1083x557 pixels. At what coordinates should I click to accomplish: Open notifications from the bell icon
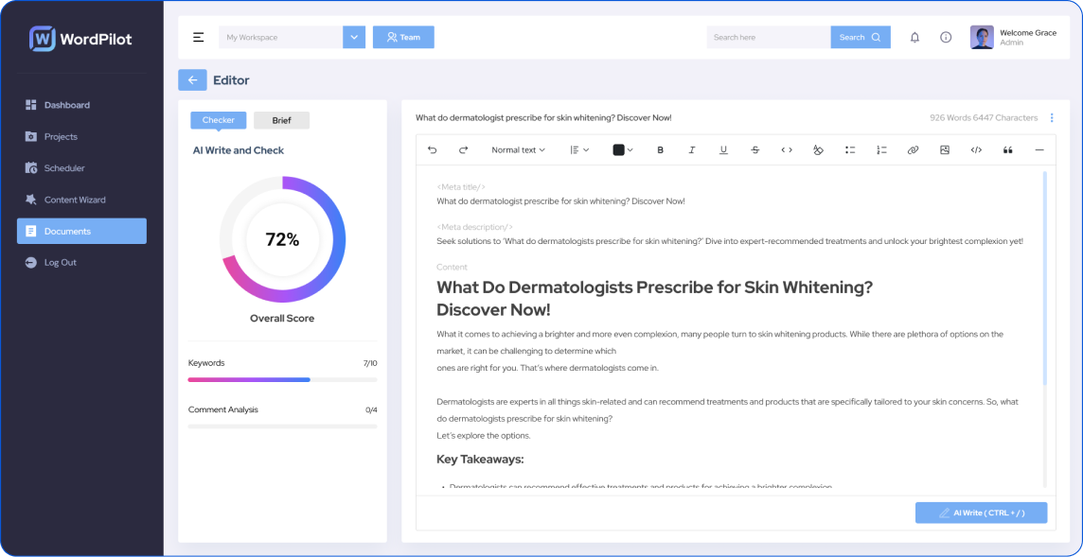tap(914, 36)
